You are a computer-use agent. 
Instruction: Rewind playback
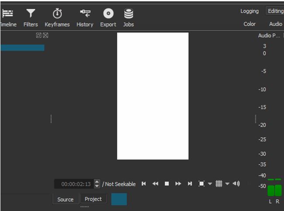click(155, 184)
